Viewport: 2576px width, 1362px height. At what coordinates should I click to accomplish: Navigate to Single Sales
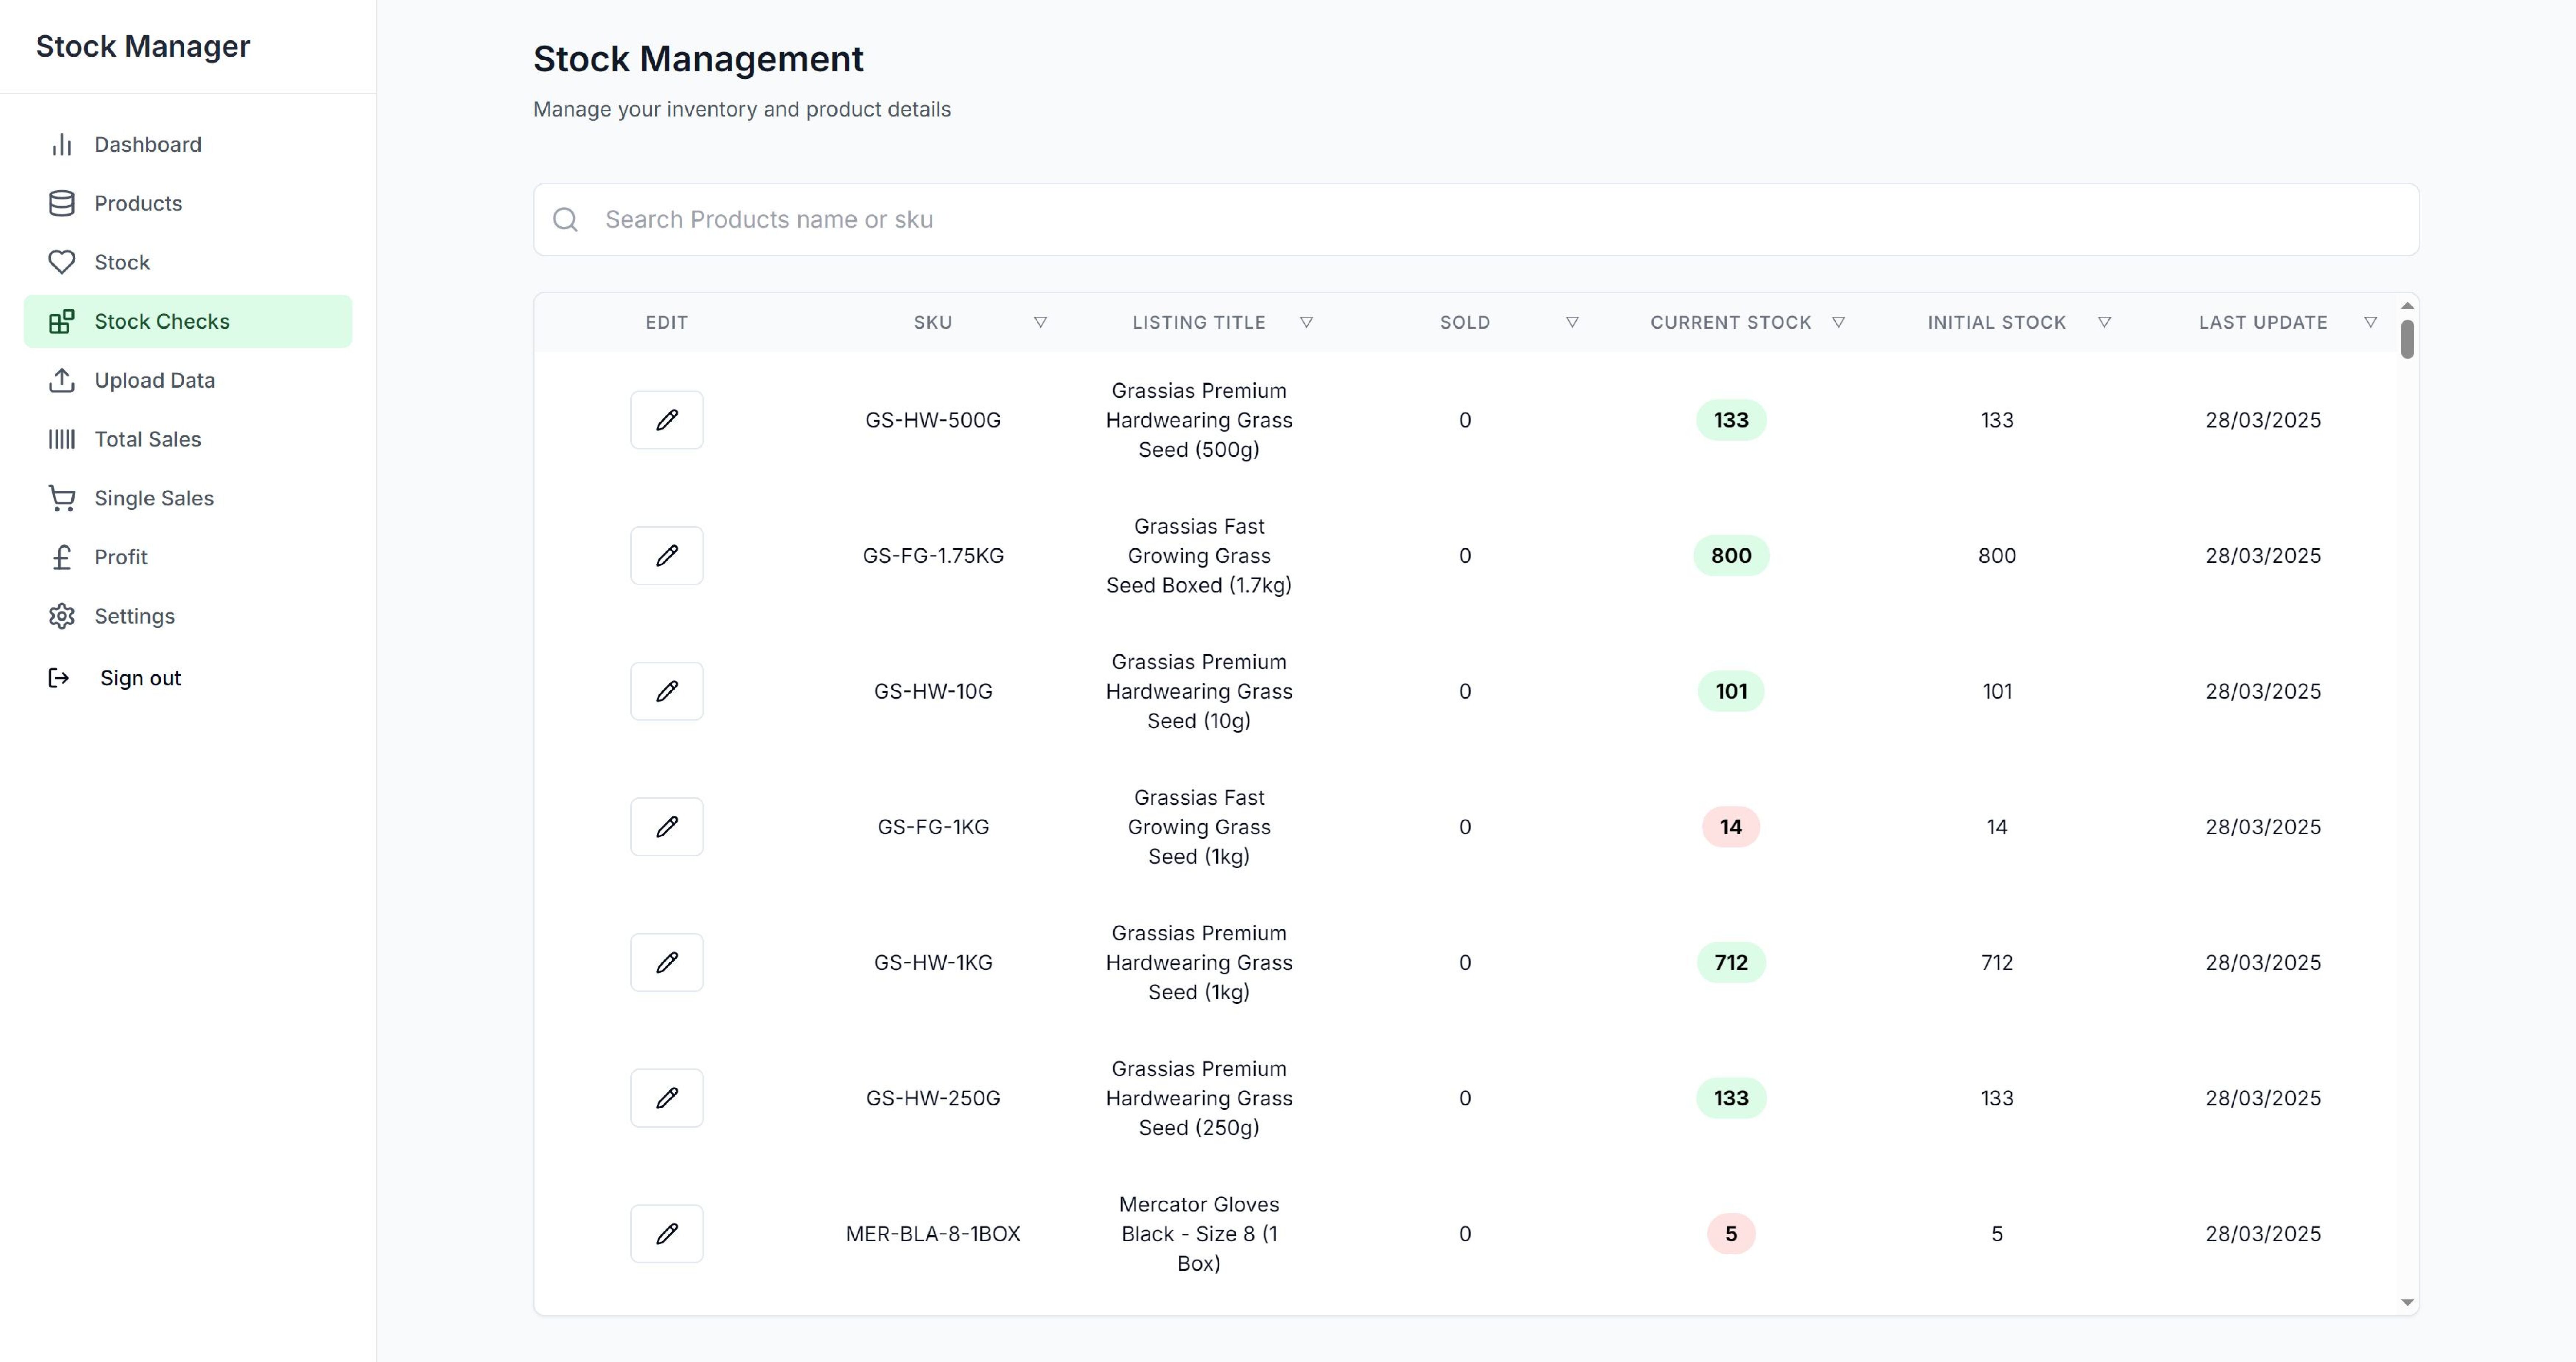(188, 498)
